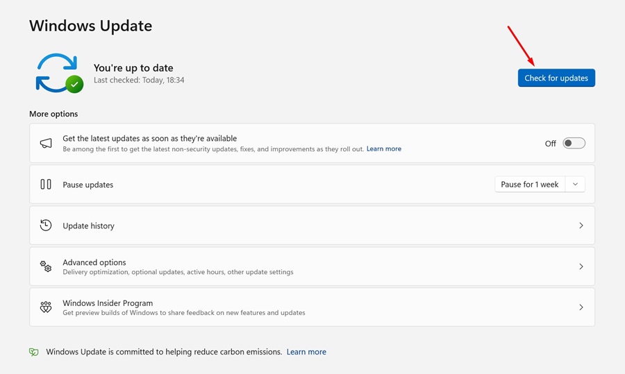Click the Windows Update sync status icon
The width and height of the screenshot is (625, 374).
59,73
